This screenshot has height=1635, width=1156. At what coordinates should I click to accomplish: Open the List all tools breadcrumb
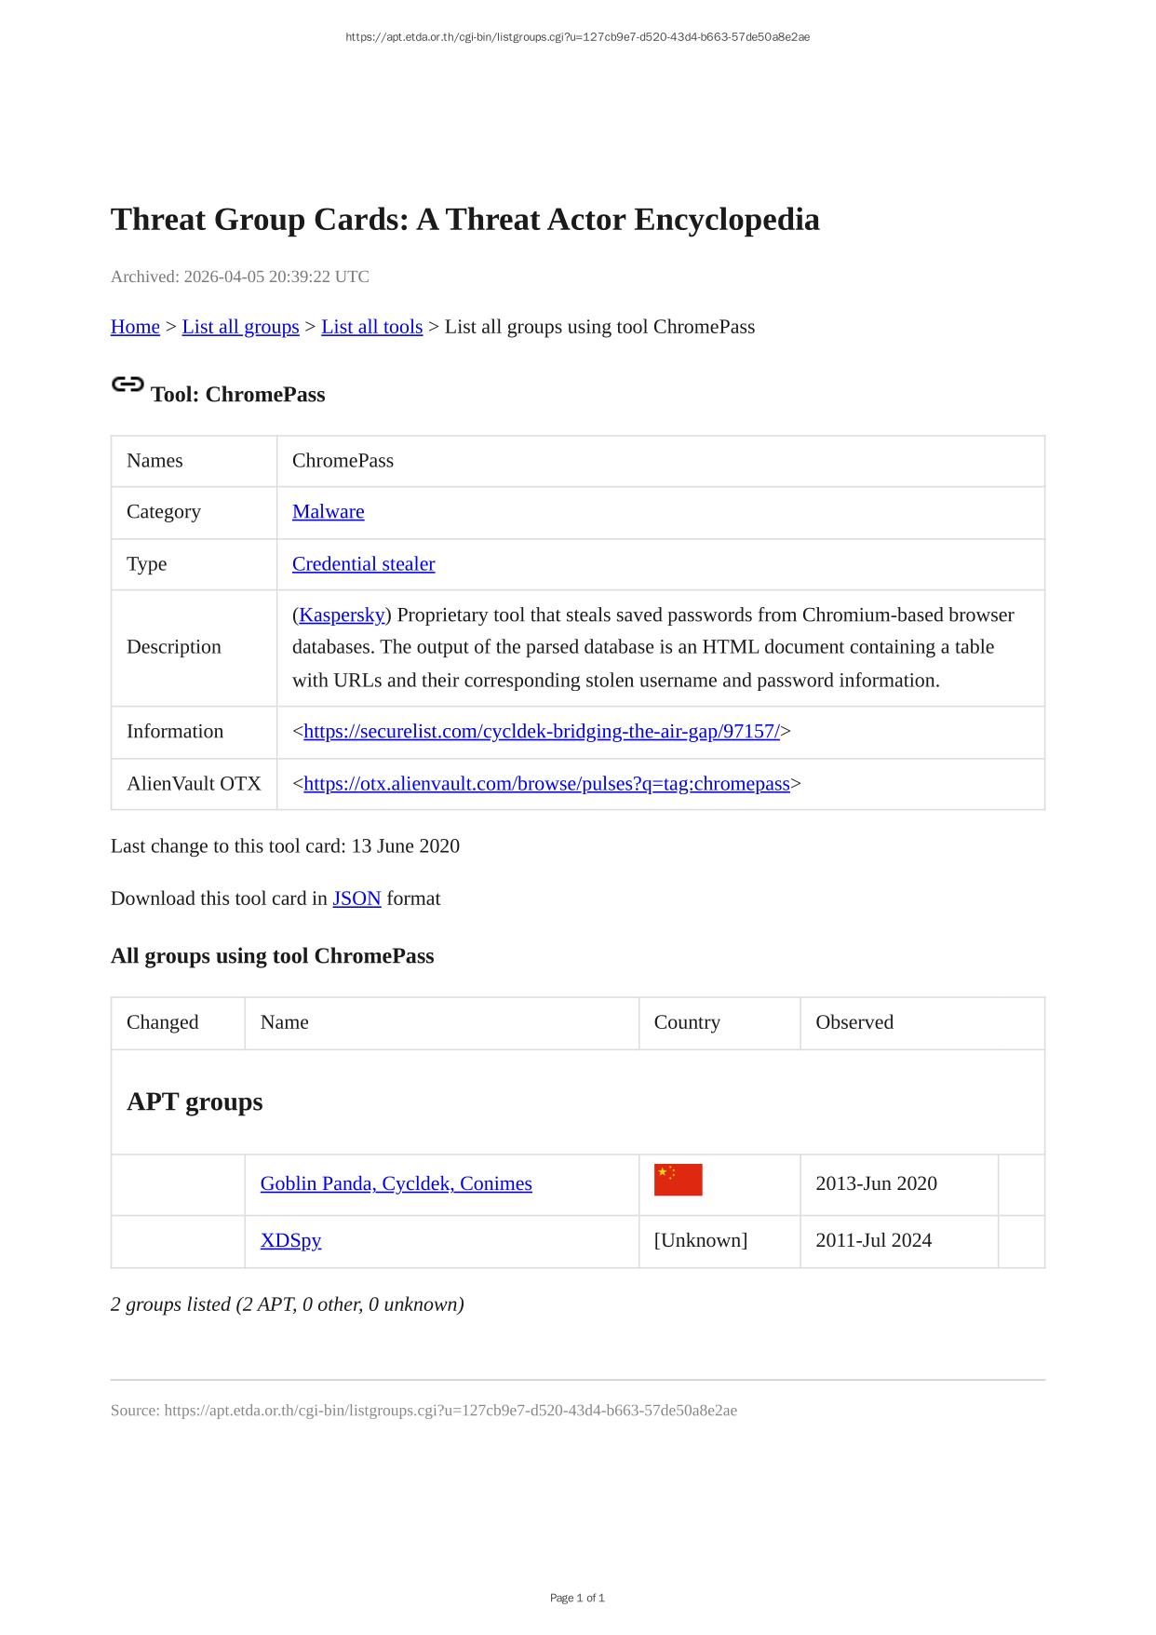[371, 327]
